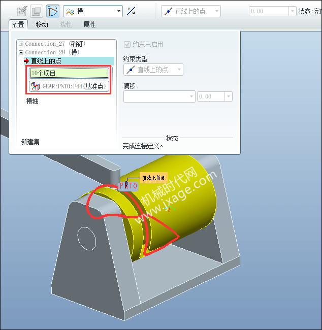Click the interface placement icon in toolbar
322x330 pixels.
[x=36, y=11]
